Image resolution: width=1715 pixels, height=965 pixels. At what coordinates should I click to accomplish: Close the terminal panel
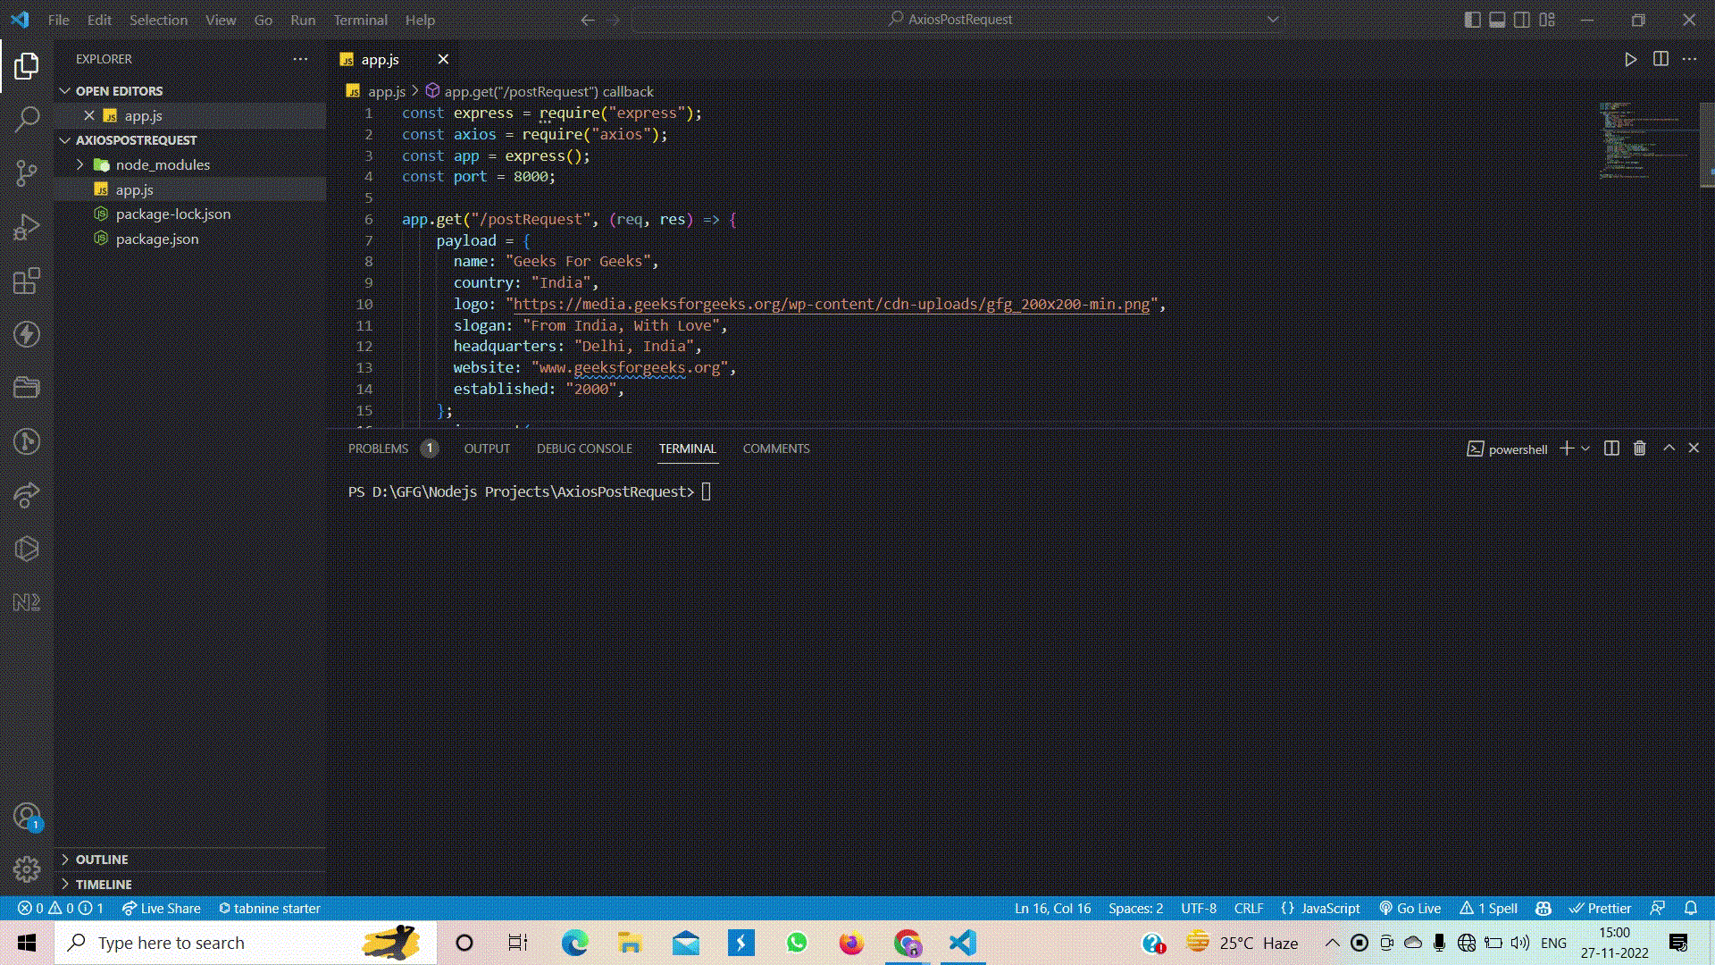click(x=1694, y=449)
